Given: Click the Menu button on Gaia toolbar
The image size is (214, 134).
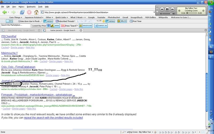Looking at the screenshot, I should (x=9, y=21).
